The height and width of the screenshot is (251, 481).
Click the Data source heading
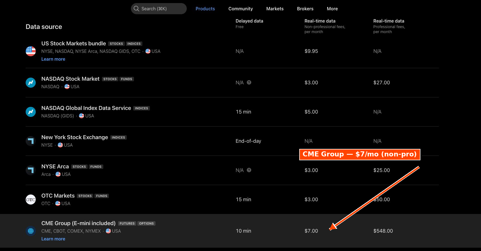point(44,27)
